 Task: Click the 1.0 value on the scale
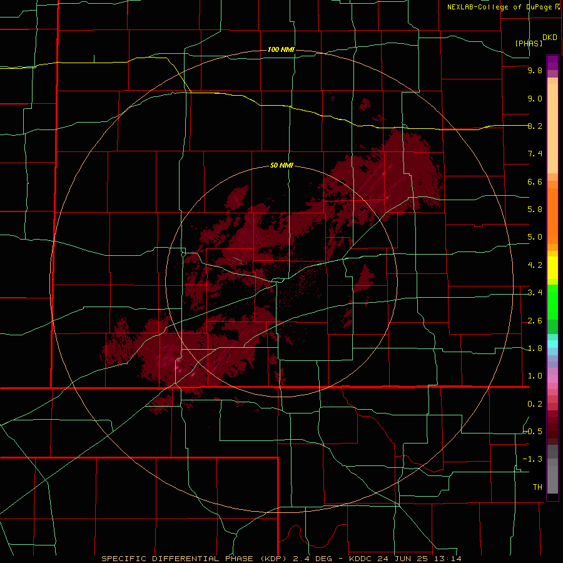[535, 376]
